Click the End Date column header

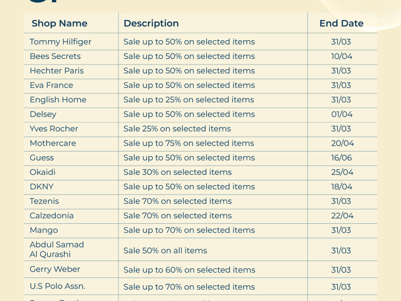click(341, 23)
